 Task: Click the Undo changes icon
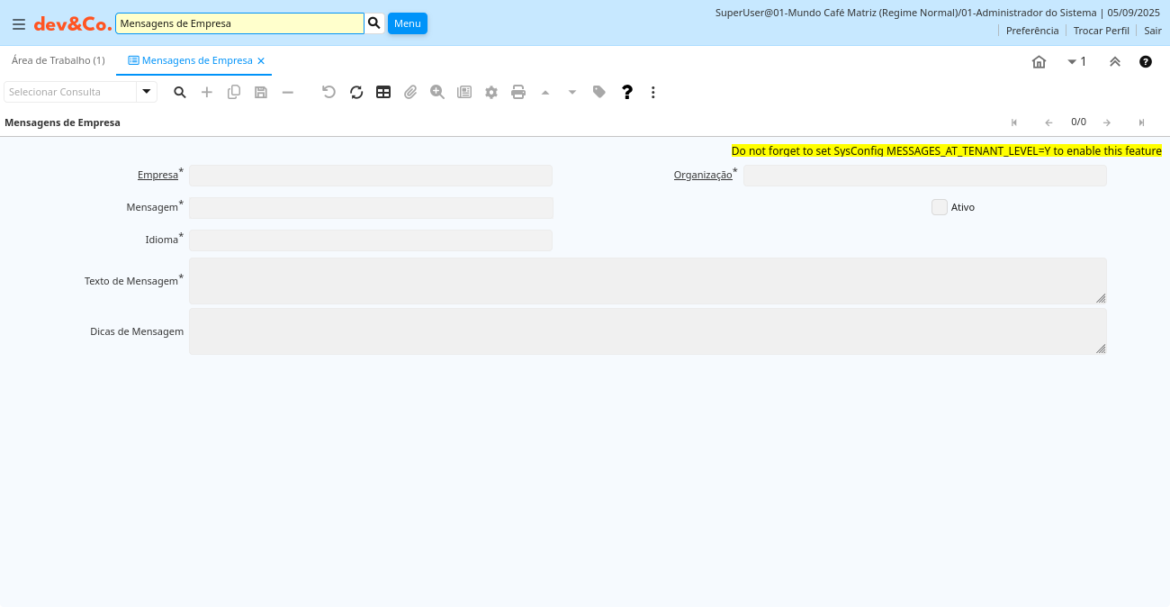click(x=328, y=92)
